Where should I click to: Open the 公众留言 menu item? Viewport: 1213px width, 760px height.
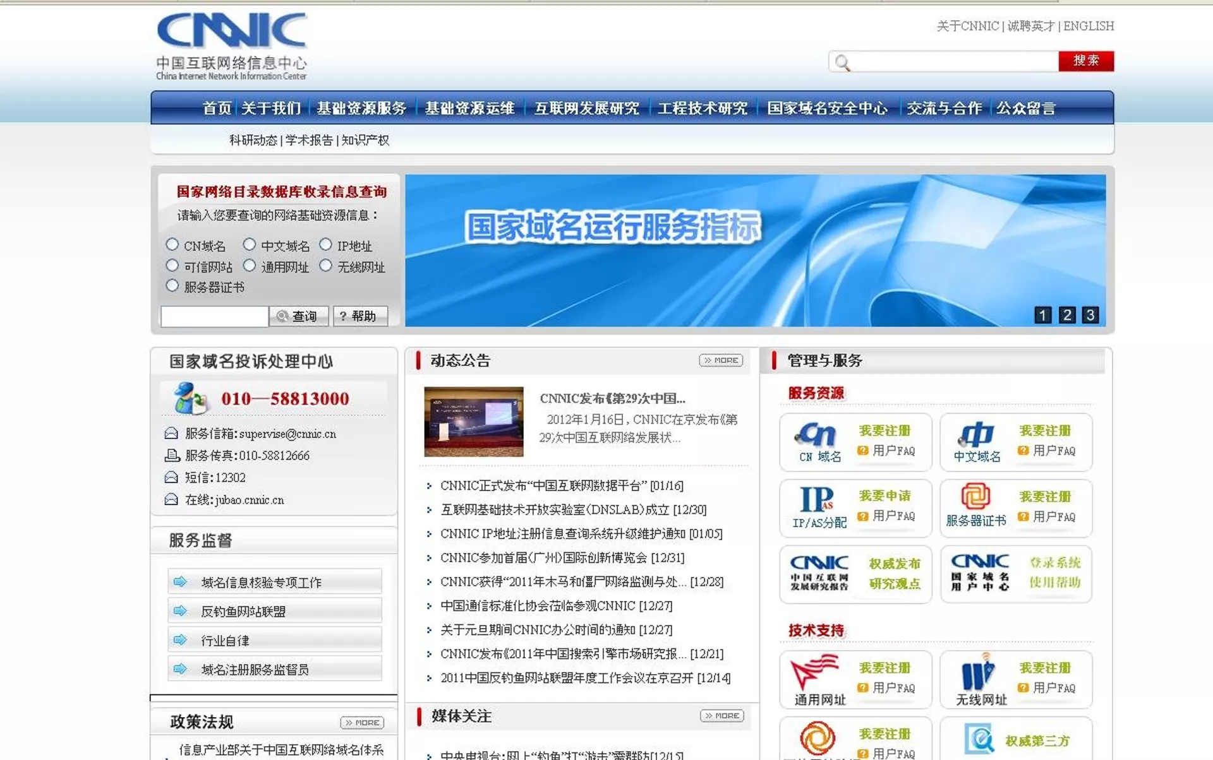[x=1026, y=108]
